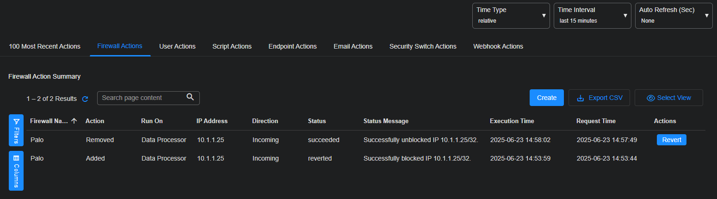
Task: Switch to User Actions tab
Action: pyautogui.click(x=177, y=46)
